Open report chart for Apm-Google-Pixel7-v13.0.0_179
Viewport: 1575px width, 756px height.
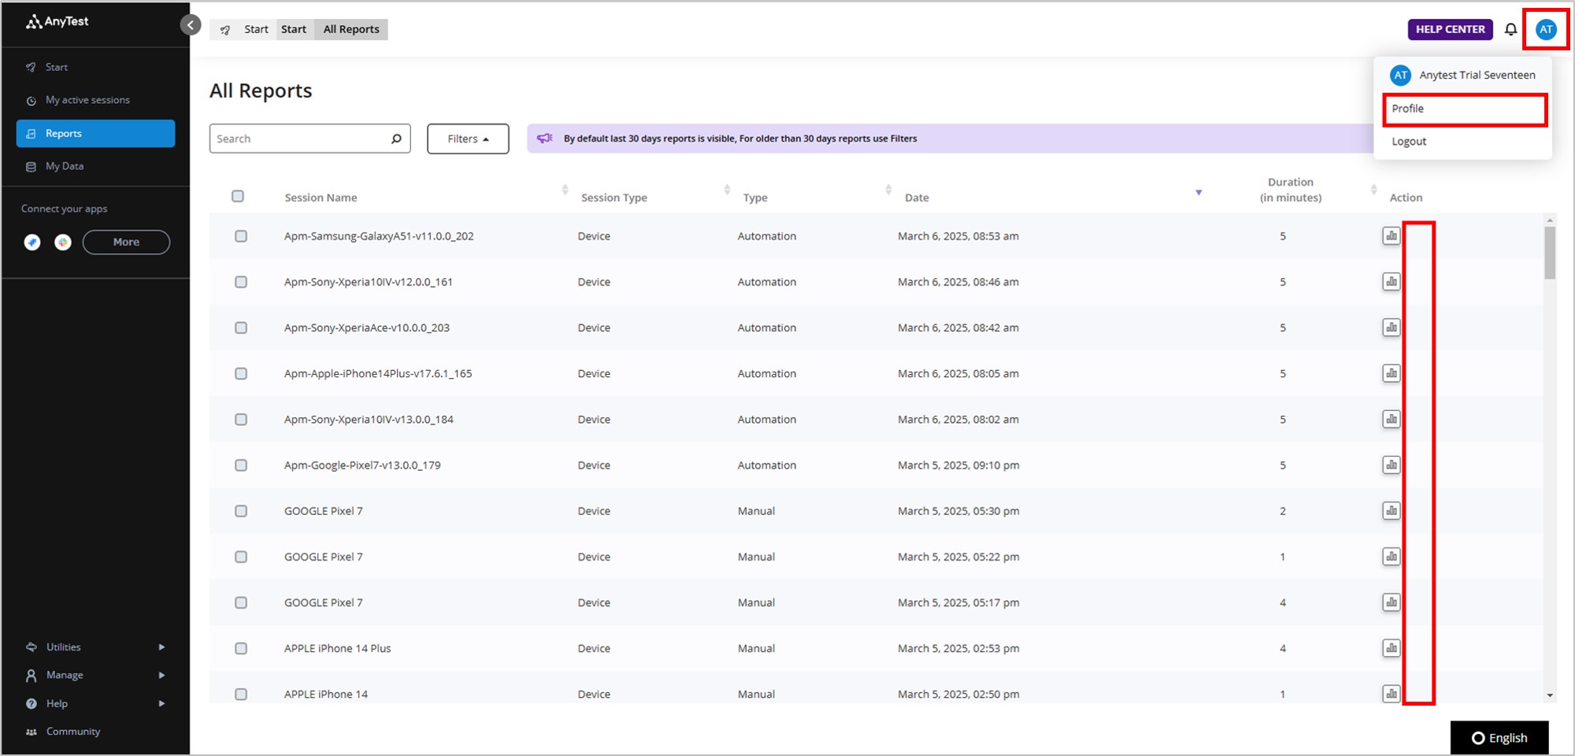(1392, 465)
